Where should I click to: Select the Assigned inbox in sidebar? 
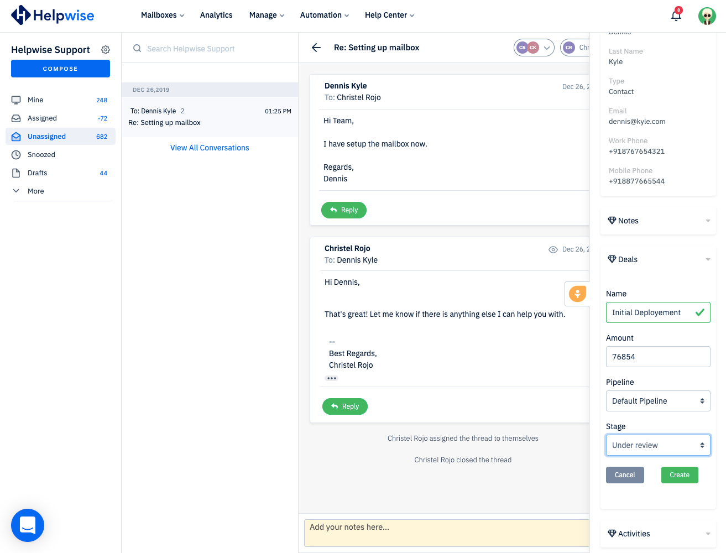tap(43, 118)
